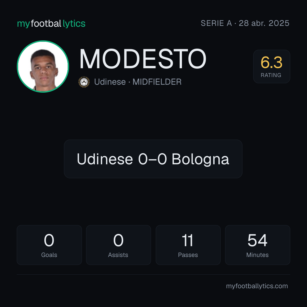307x307 pixels.
Task: Click the number 54 in Minutes
Action: pyautogui.click(x=258, y=240)
